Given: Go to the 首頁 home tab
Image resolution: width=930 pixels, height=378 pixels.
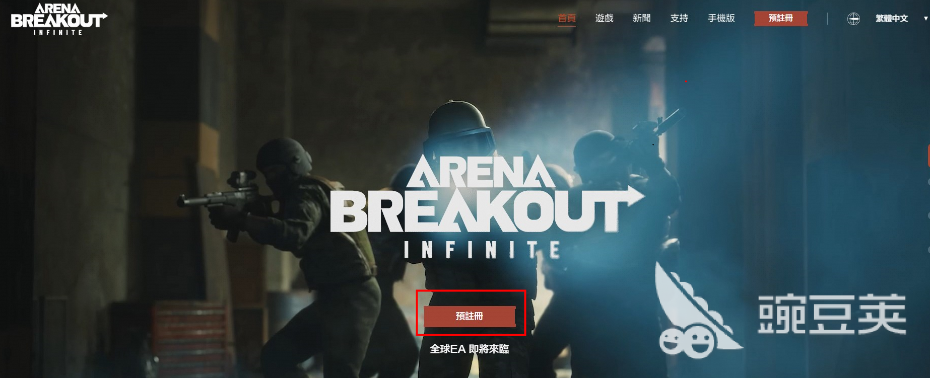Looking at the screenshot, I should point(567,18).
